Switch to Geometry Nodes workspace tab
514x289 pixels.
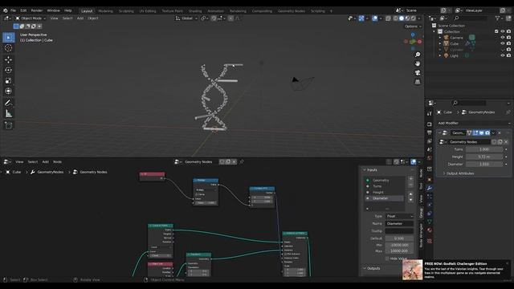[291, 10]
